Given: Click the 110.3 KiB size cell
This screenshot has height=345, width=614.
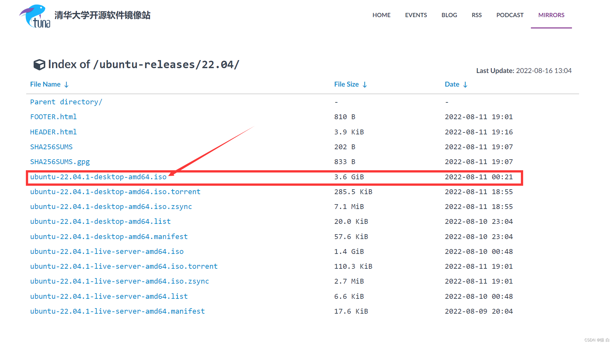Looking at the screenshot, I should 353,267.
